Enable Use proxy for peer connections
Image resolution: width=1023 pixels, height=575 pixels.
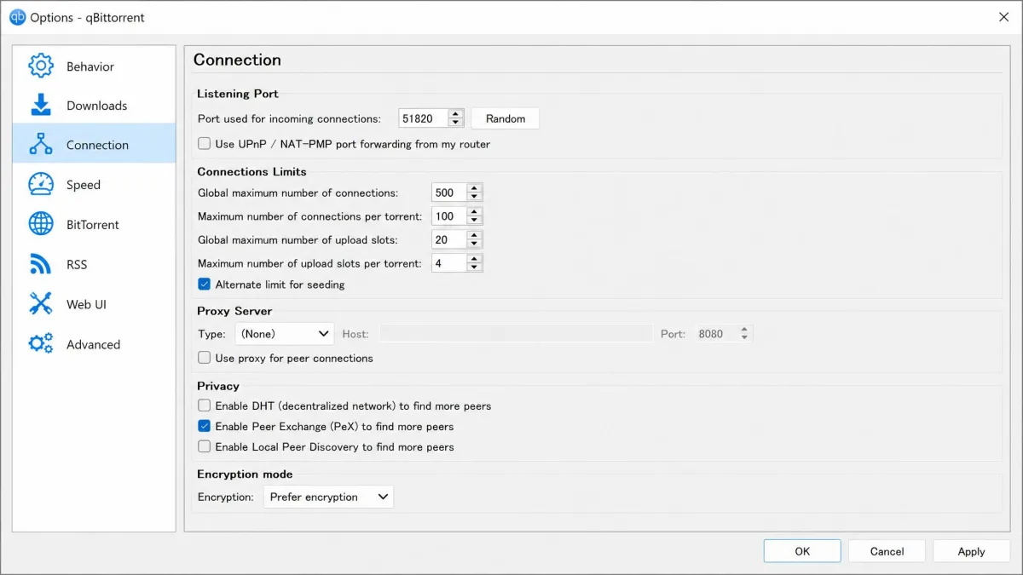coord(204,358)
